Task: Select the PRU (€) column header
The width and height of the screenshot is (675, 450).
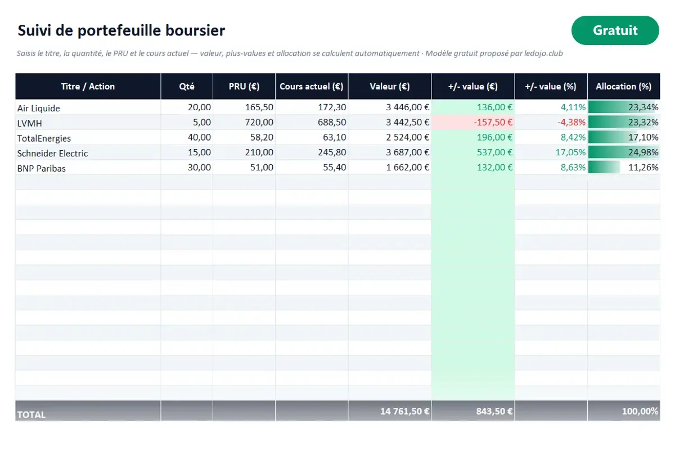Action: tap(244, 87)
